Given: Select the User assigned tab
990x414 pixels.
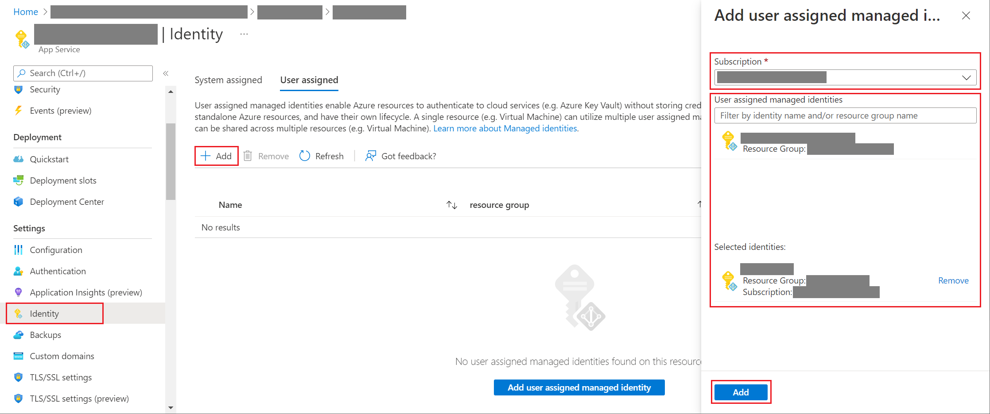Looking at the screenshot, I should point(309,80).
